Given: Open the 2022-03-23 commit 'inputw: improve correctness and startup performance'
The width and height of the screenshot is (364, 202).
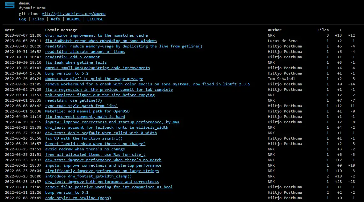Looking at the screenshot, I should pos(103,165).
